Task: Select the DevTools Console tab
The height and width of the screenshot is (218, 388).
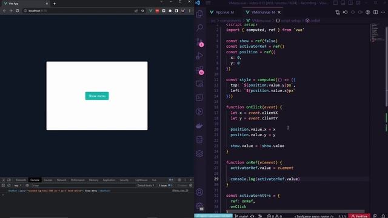Action: pos(35,180)
